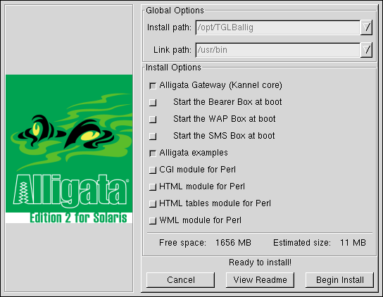Screen dimensions: 383x297
Task: Toggle Alligata Gateway (Kannel core) checkbox
Action: pos(153,86)
